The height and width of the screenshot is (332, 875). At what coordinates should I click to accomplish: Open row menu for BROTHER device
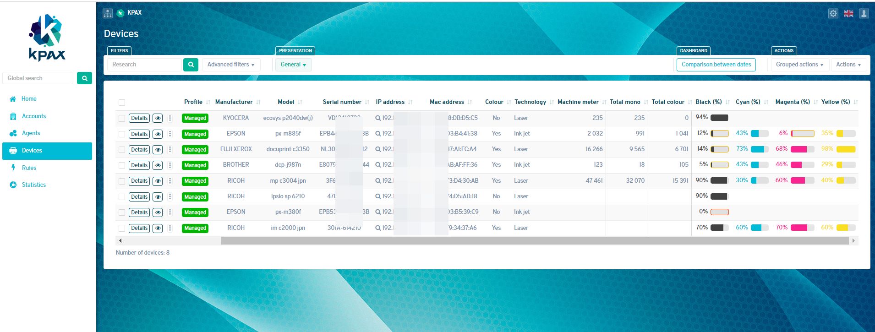click(170, 165)
